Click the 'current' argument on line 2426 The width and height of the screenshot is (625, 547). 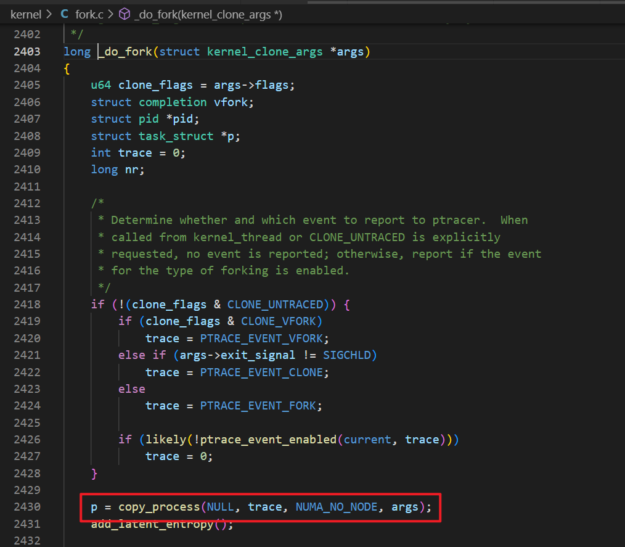[367, 440]
